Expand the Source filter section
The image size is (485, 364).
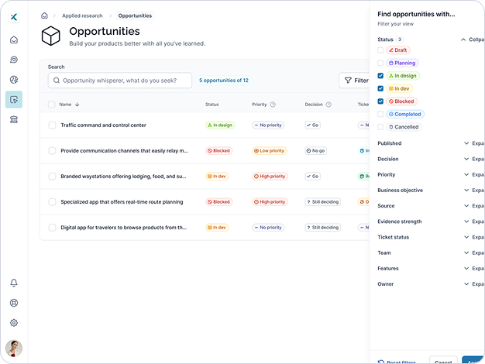pyautogui.click(x=474, y=206)
